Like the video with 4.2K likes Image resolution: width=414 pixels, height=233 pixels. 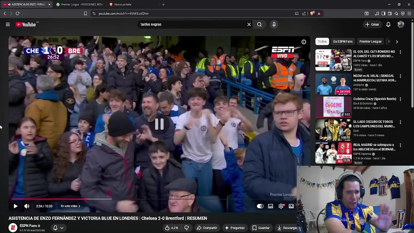coord(171,228)
